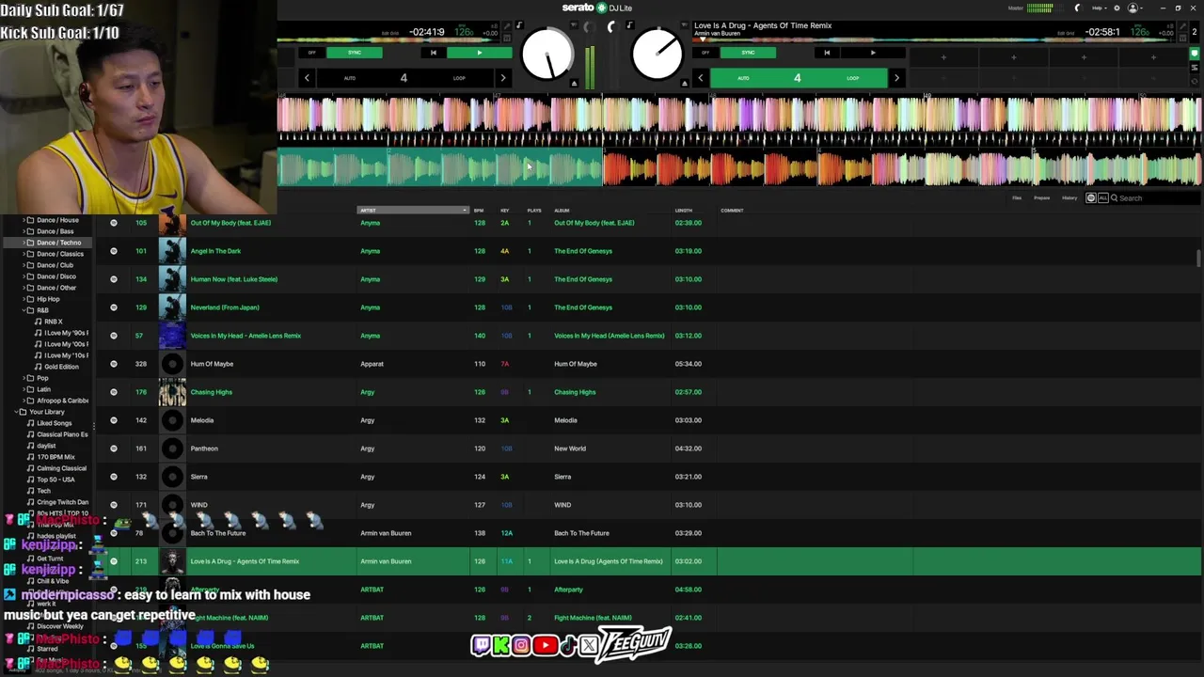This screenshot has width=1204, height=677.
Task: Click the green cue pads panel icon
Action: click(x=1195, y=54)
